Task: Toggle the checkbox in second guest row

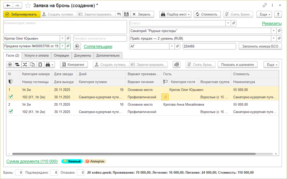Action: 10,112
